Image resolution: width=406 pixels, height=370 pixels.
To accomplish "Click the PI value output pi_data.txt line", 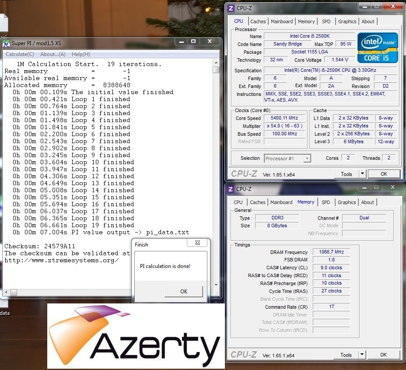I will tap(101, 232).
